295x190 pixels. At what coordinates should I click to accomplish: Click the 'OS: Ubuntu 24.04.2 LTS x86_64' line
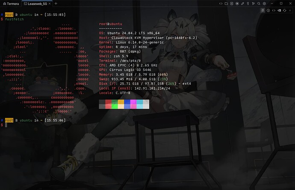130,33
